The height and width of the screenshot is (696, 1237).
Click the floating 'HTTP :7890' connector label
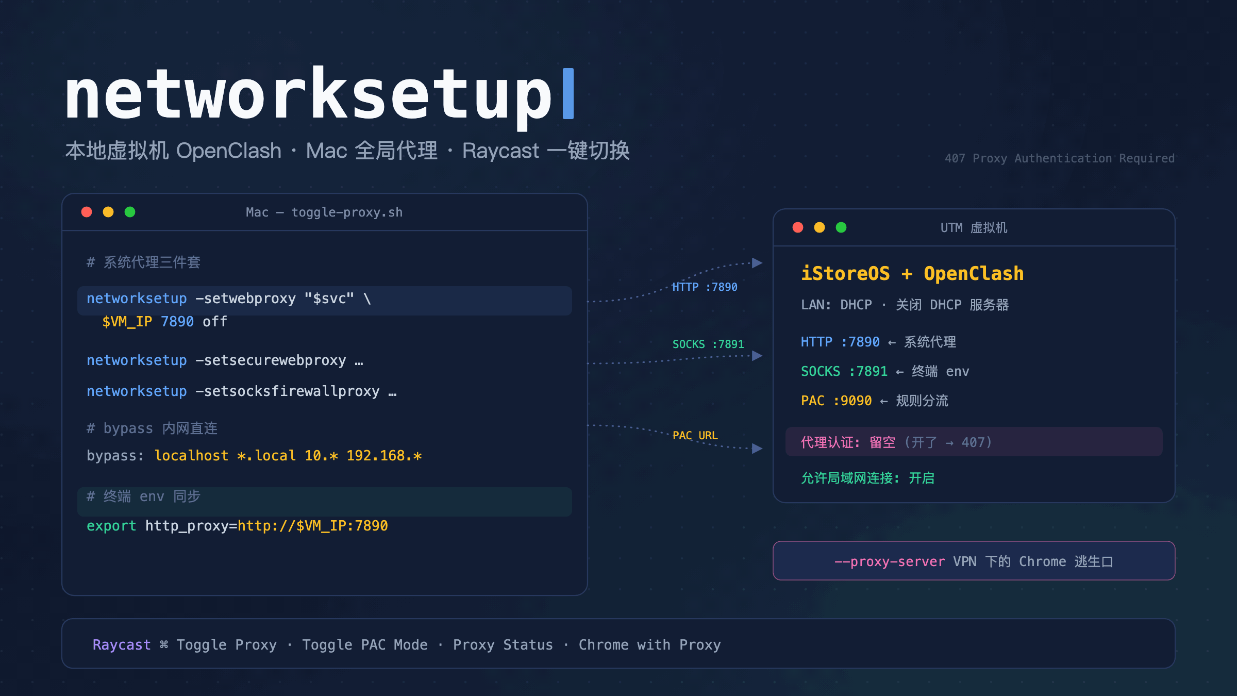point(705,287)
